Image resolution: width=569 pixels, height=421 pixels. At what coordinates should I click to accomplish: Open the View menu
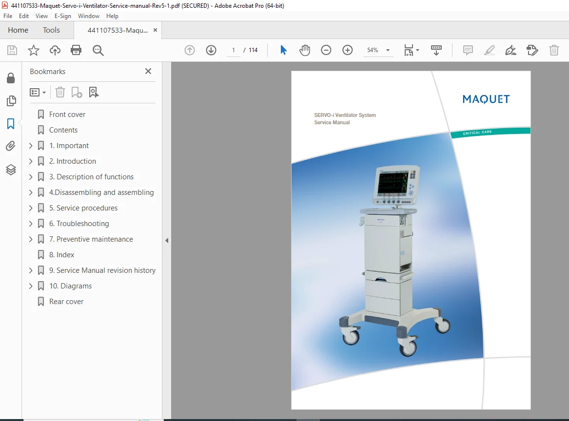pyautogui.click(x=41, y=16)
